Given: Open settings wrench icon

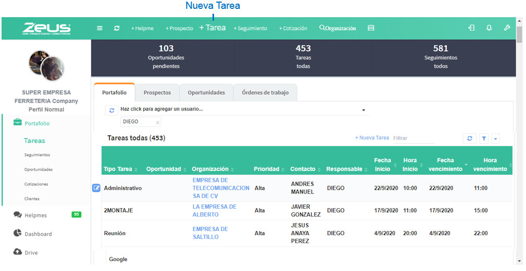Looking at the screenshot, I should coord(507,28).
